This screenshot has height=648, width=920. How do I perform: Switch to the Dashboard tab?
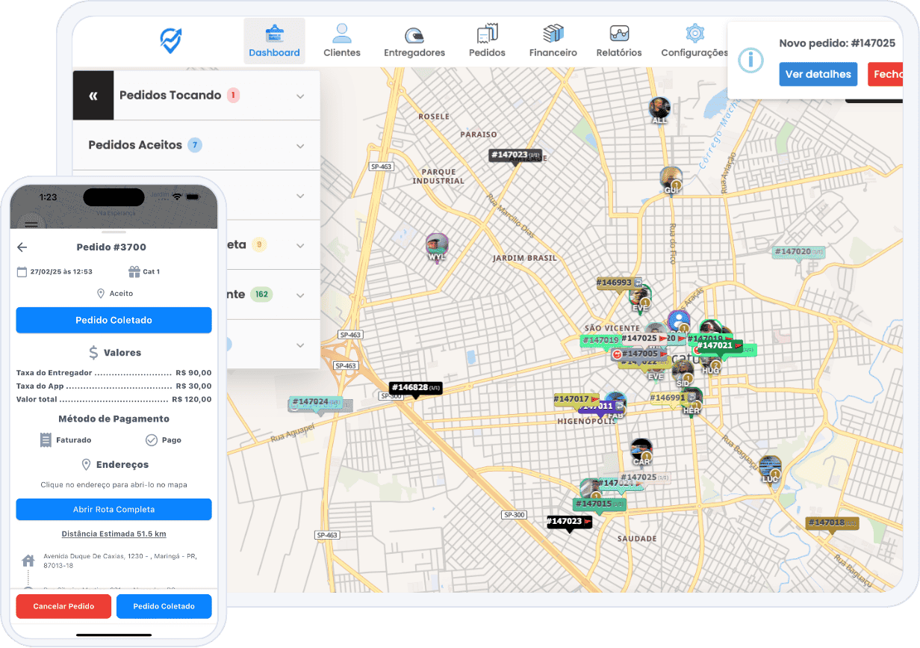(274, 41)
